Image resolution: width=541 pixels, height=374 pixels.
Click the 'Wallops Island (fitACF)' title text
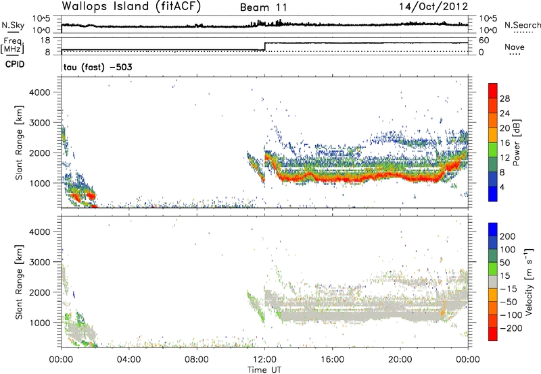(131, 7)
